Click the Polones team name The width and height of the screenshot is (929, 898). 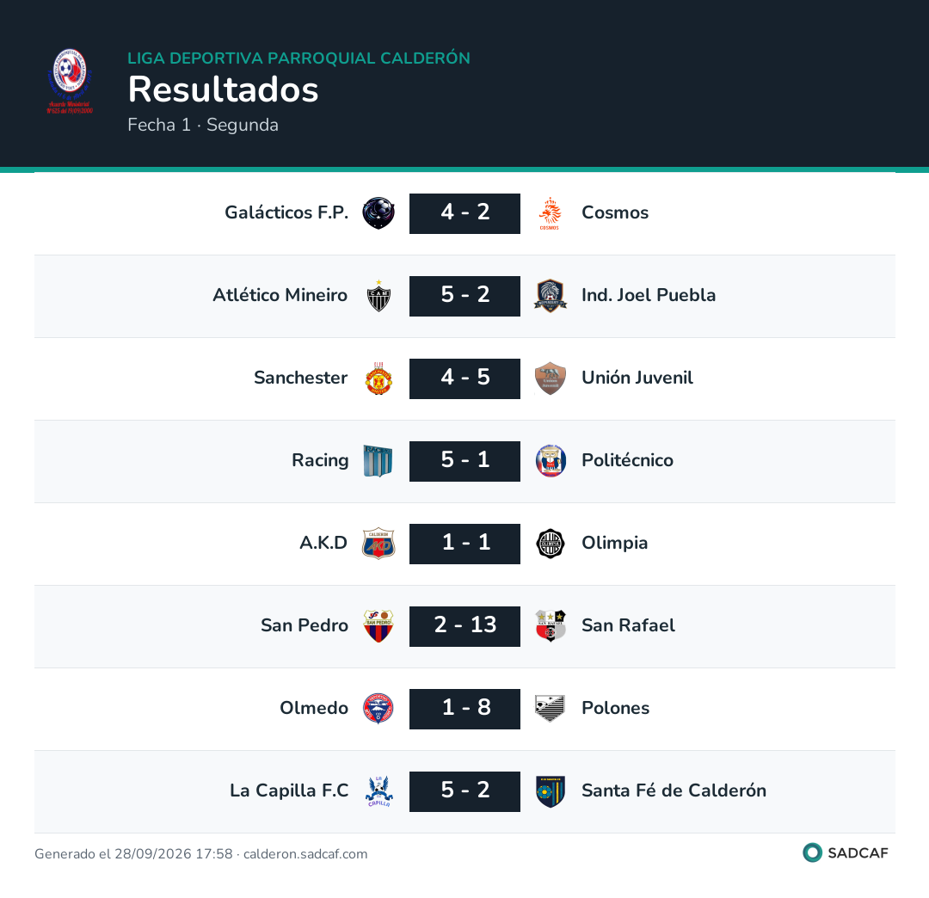(x=615, y=709)
